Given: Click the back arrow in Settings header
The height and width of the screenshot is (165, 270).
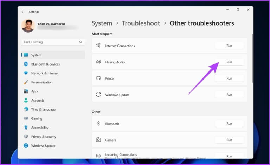Looking at the screenshot, I should [23, 12].
